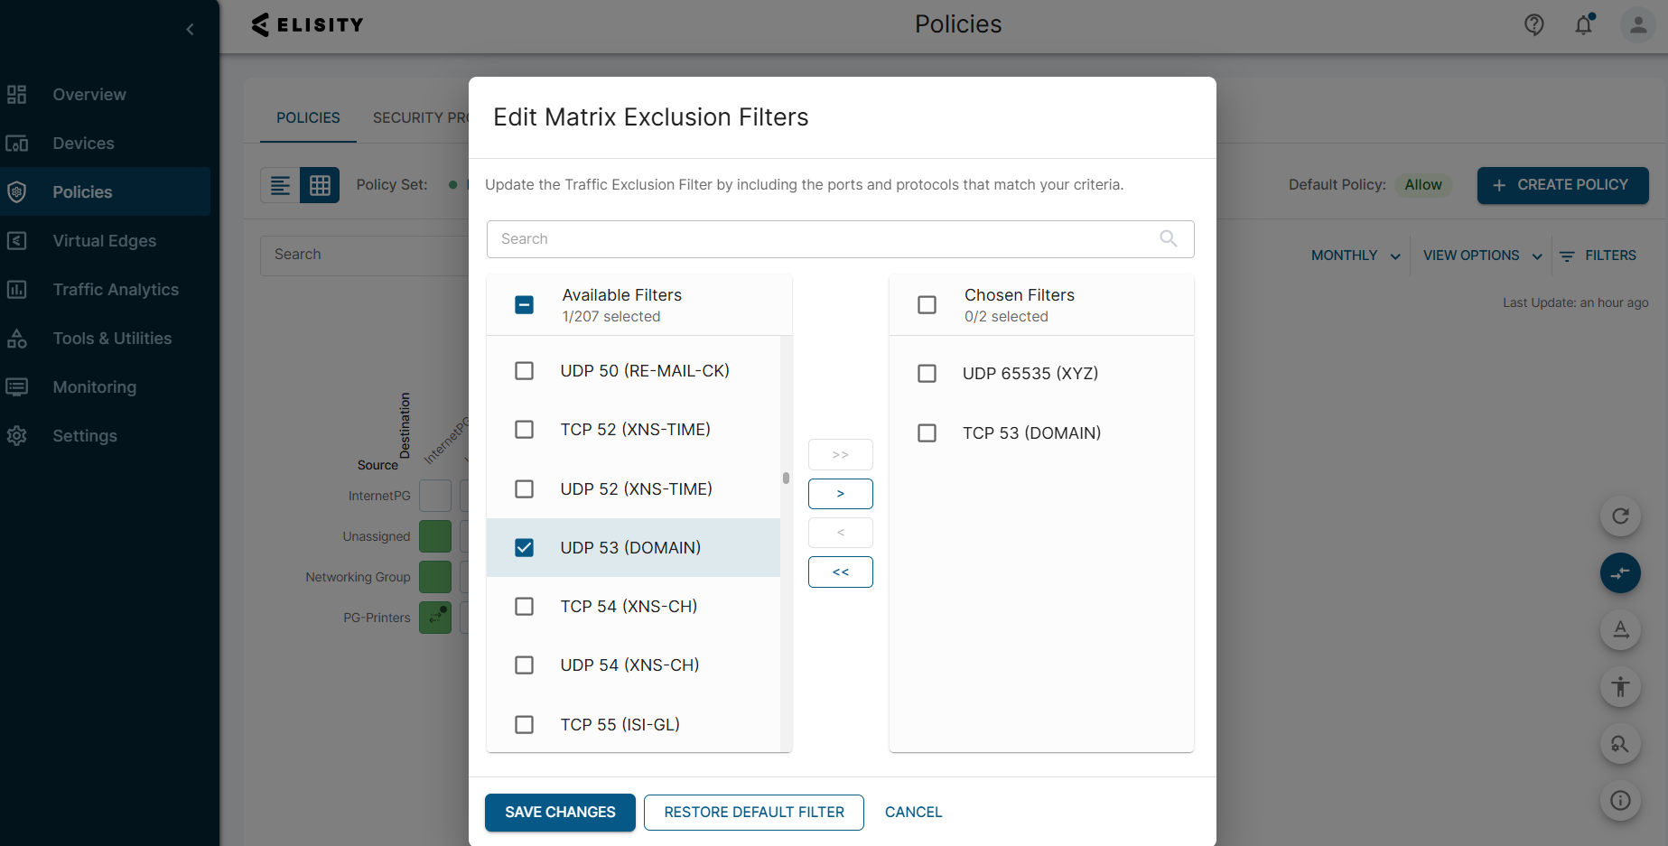
Task: Click SAVE CHANGES button
Action: (560, 813)
